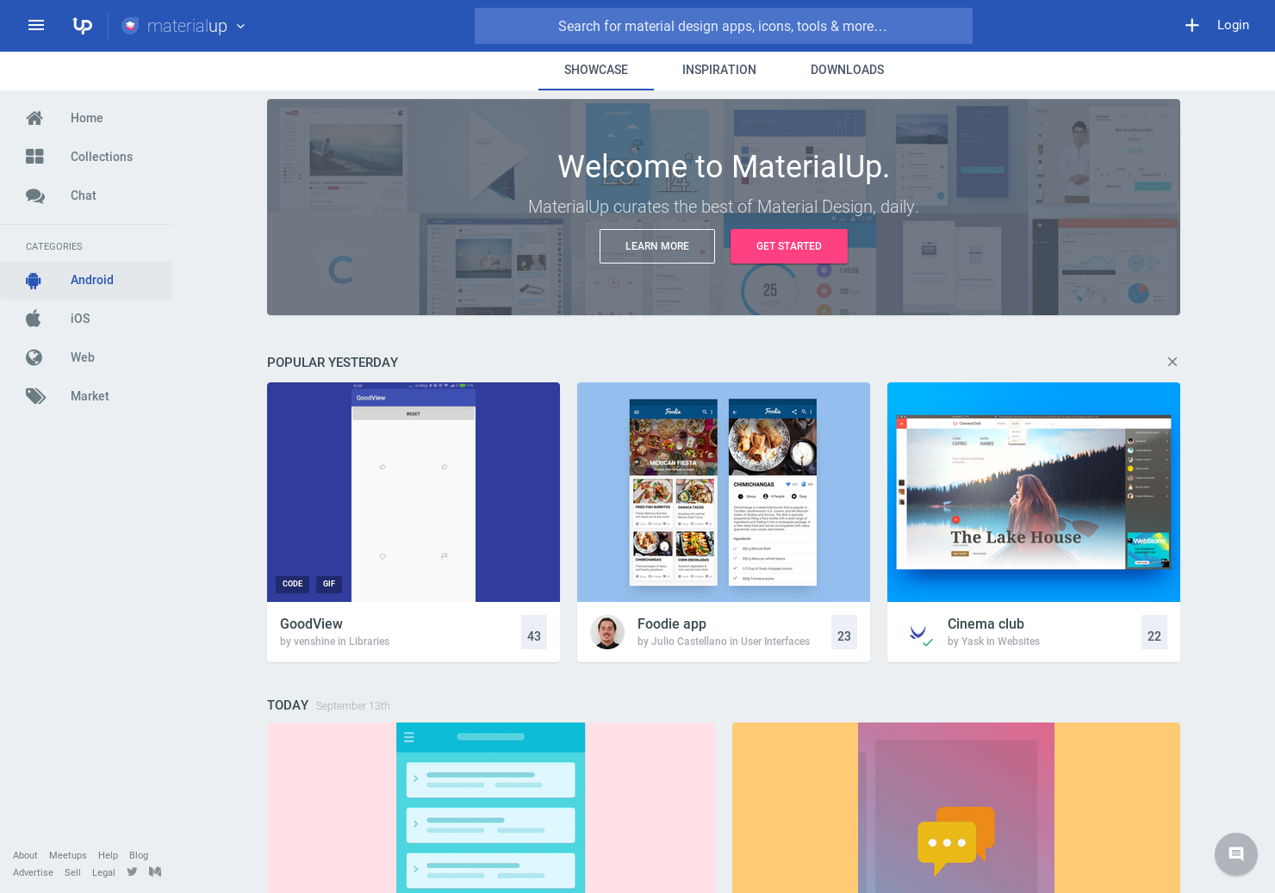Click the UpLabs logo icon
The image size is (1275, 893).
[82, 26]
